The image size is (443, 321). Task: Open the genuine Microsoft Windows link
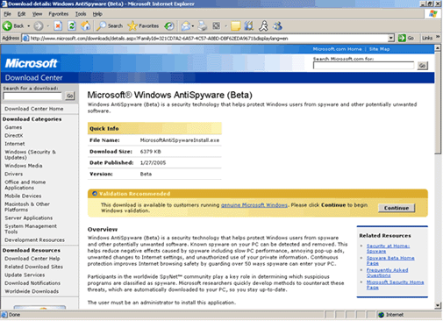254,205
